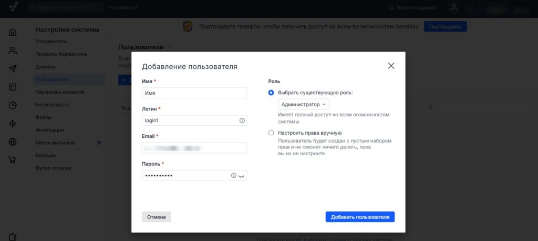Open Вебхуки settings section
Viewport: 538px width, 241px height.
coord(45,155)
